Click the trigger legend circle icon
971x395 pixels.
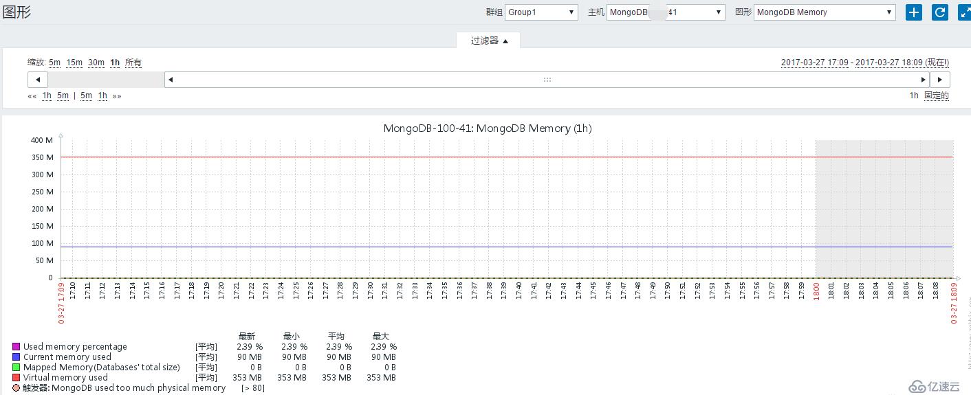[17, 388]
